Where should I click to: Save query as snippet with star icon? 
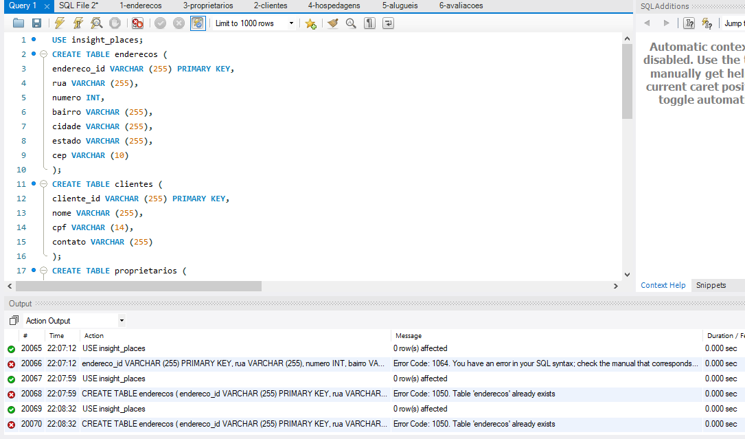coord(311,23)
